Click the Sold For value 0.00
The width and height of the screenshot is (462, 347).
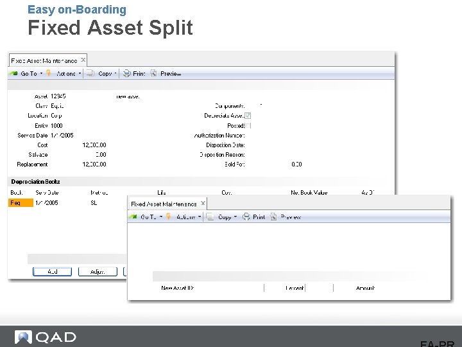tap(296, 165)
